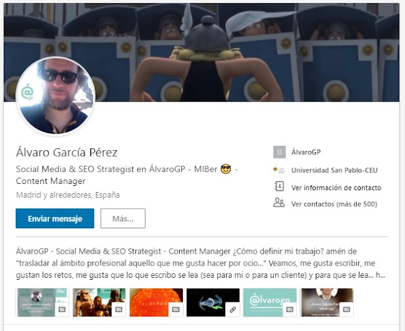
Task: Click the Enviar mensaje button
Action: click(x=55, y=218)
